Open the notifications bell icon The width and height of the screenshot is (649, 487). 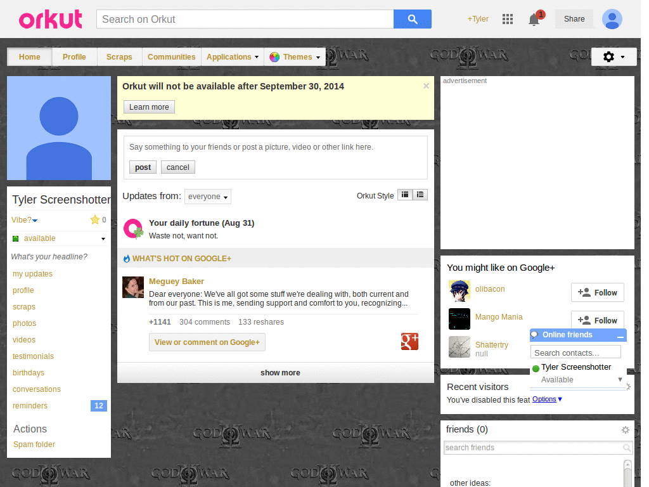534,20
